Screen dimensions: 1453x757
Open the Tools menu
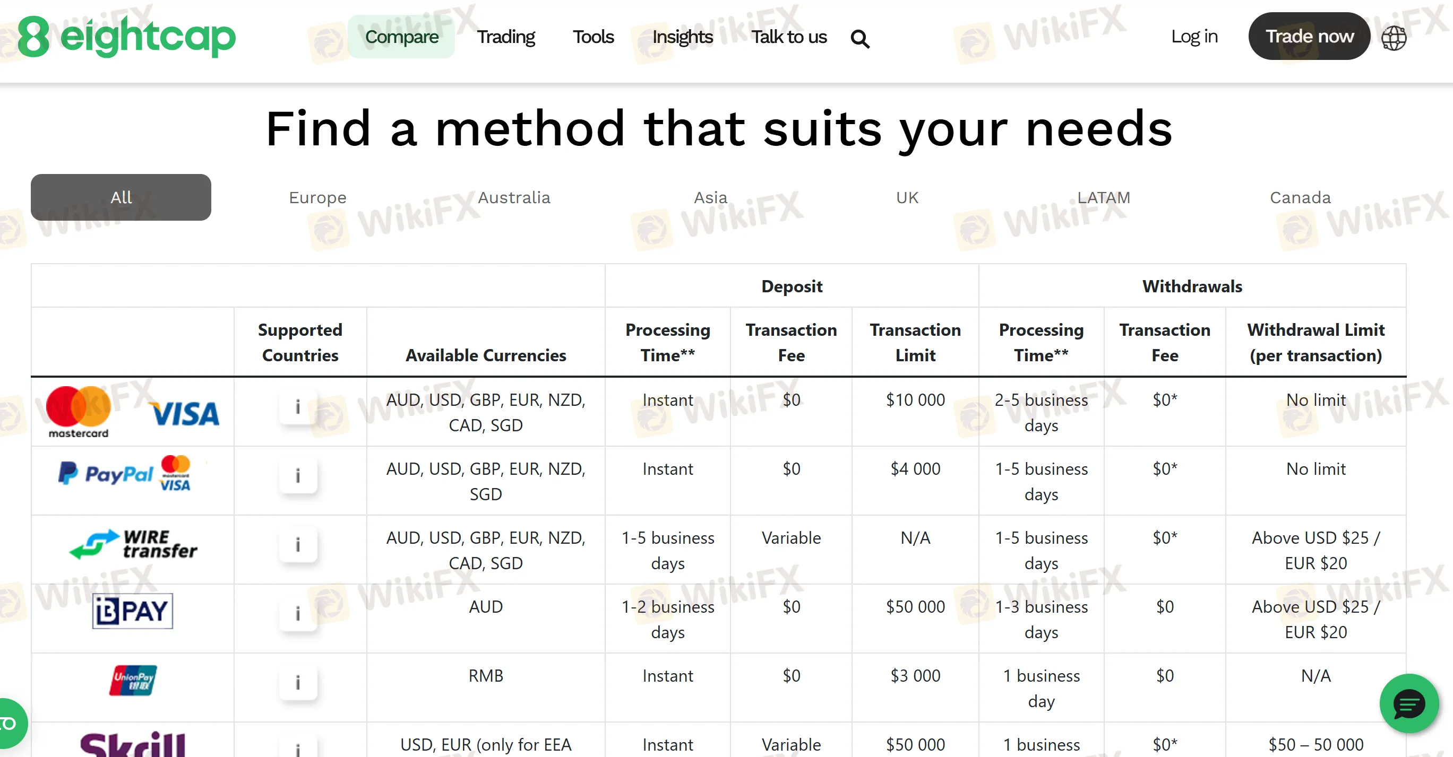(x=593, y=37)
